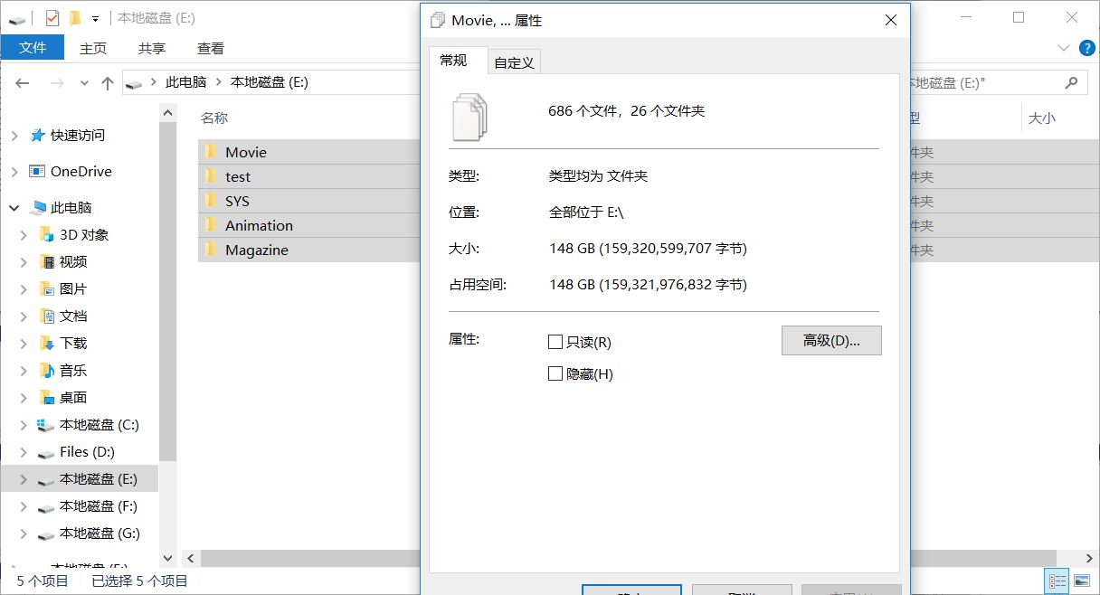Open the 下载 folder icon
Screen dimensions: 1100x595
click(x=46, y=343)
